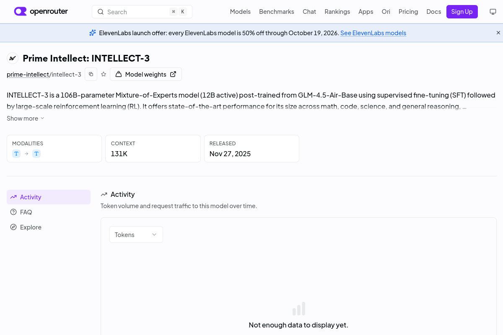Open the Apps nav link
This screenshot has width=503, height=335.
[366, 12]
